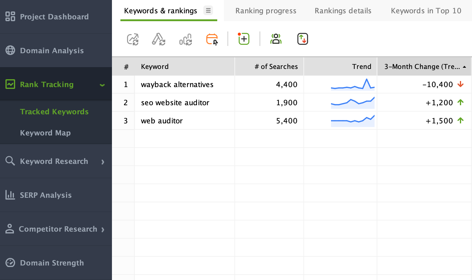Click the SERP Analysis bar chart icon
The width and height of the screenshot is (472, 280).
click(x=10, y=195)
